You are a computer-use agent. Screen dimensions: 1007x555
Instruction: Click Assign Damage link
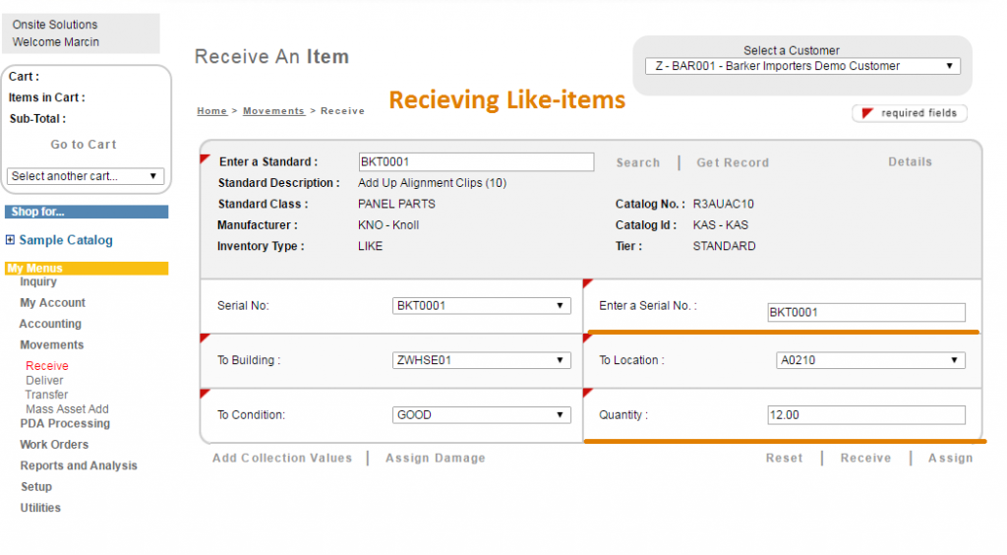click(x=435, y=459)
